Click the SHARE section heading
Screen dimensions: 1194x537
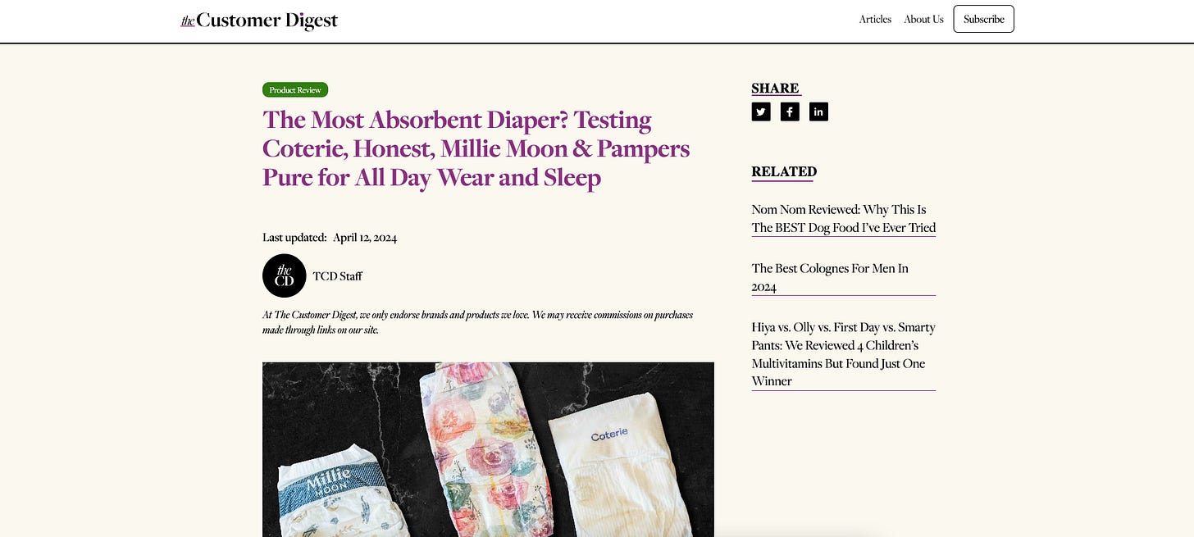(775, 89)
